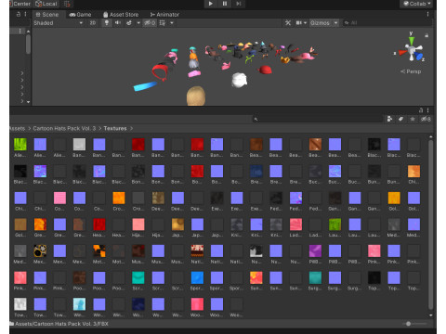
Task: Click the Scene view search field
Action: tap(387, 23)
